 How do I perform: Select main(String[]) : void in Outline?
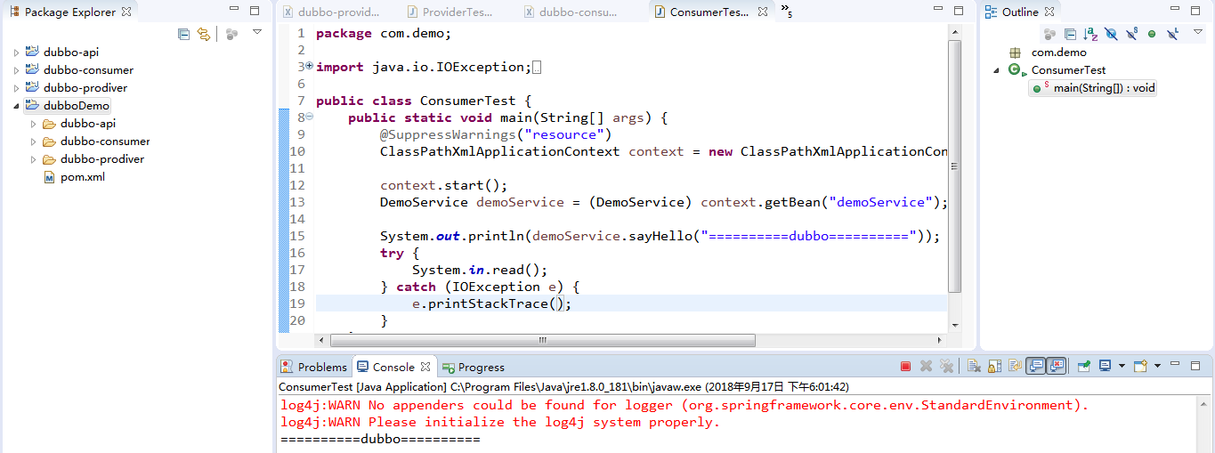[x=1092, y=88]
